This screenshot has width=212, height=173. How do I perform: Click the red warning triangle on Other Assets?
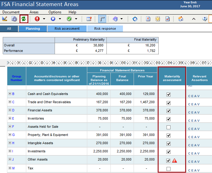click(174, 161)
